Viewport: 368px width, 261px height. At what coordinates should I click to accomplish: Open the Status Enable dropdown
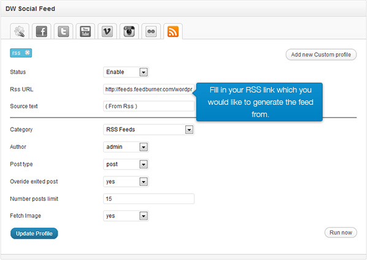pyautogui.click(x=126, y=72)
